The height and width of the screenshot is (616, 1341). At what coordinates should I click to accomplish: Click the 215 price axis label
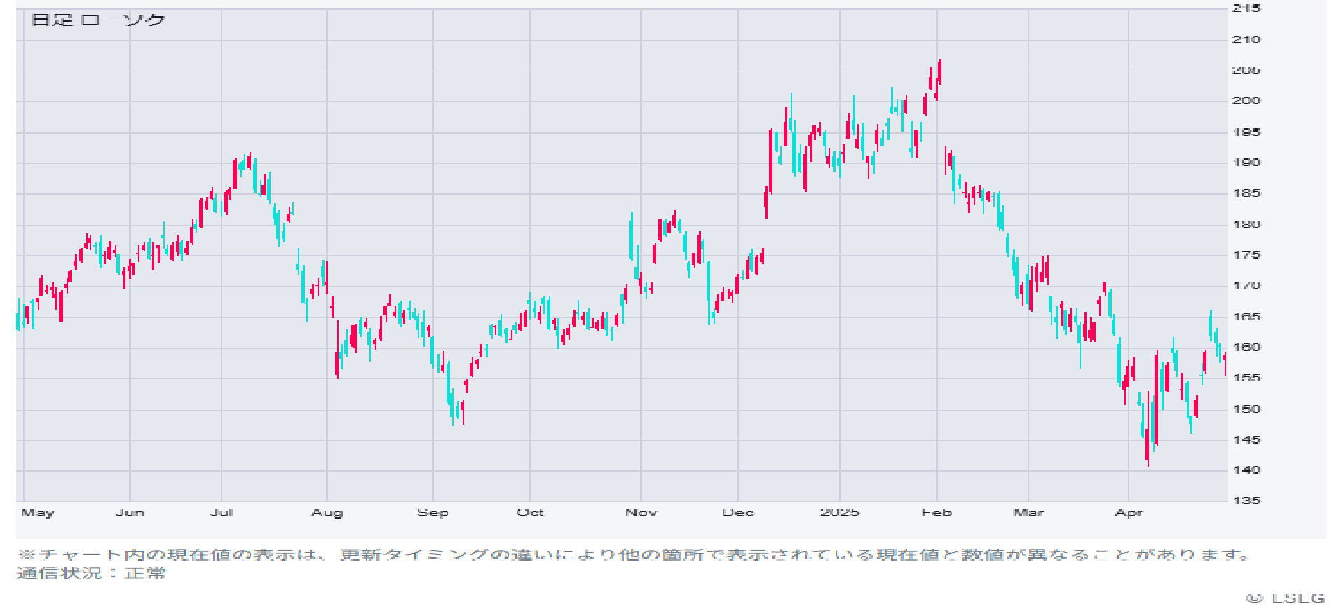click(1246, 8)
